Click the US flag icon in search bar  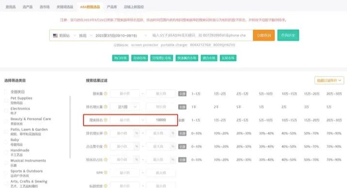pos(55,36)
